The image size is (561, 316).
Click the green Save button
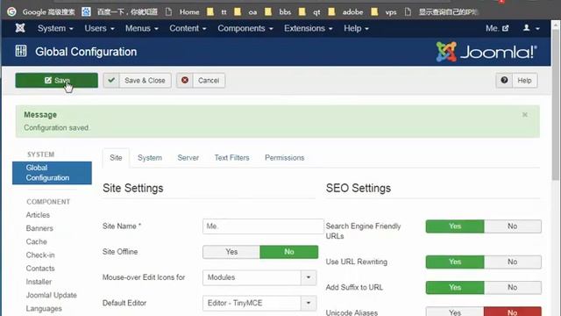coord(56,80)
